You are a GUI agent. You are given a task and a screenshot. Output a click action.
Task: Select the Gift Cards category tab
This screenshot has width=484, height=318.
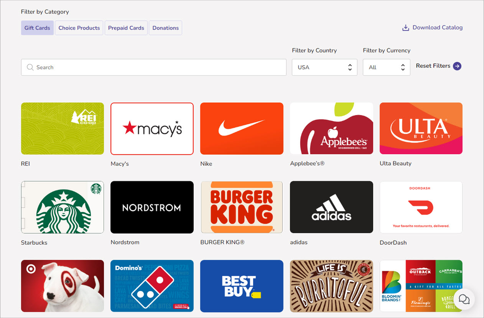click(37, 28)
